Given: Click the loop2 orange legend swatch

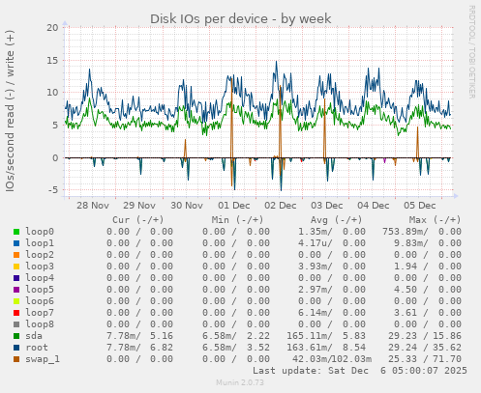Looking at the screenshot, I should pyautogui.click(x=16, y=255).
